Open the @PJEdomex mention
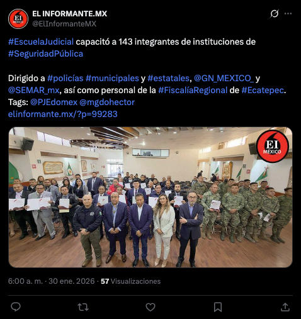 pyautogui.click(x=54, y=102)
